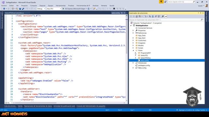209x117 pixels.
Task: Expand the Models folder
Action: (x=133, y=45)
